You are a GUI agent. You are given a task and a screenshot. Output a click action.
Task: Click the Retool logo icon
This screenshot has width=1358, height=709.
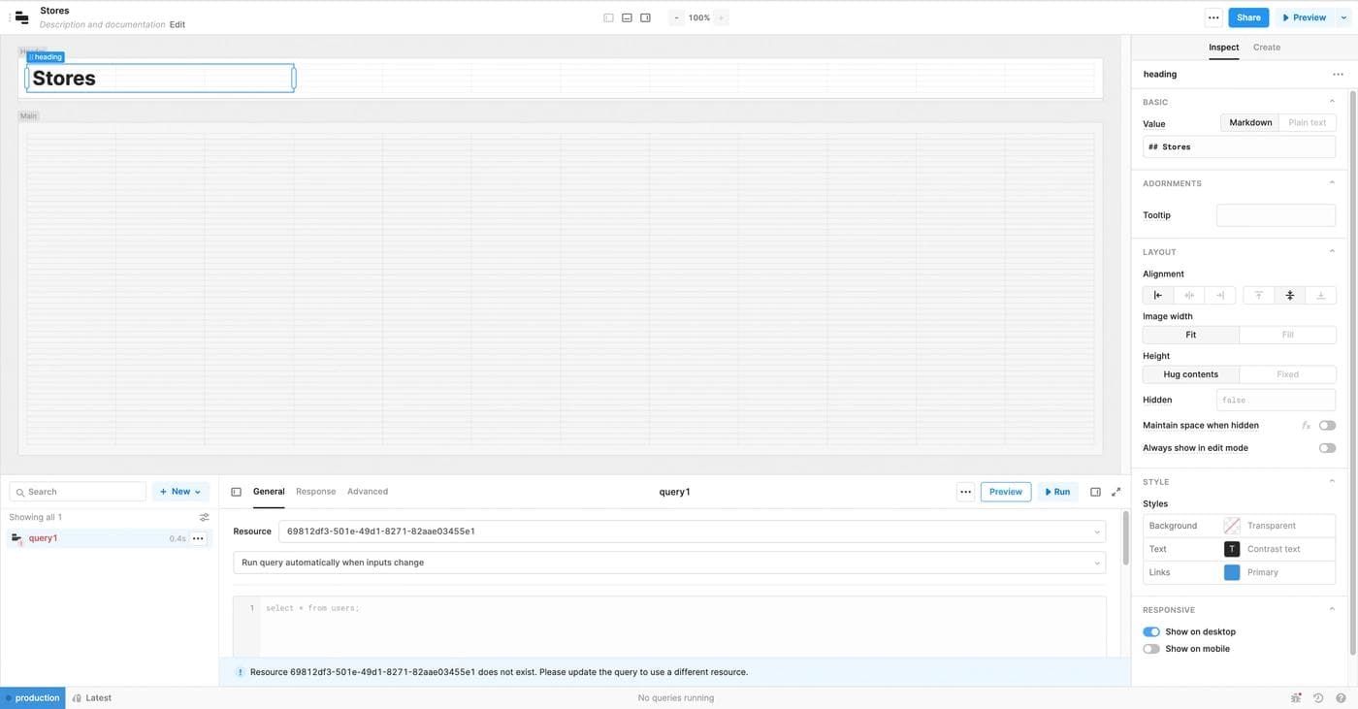(21, 17)
